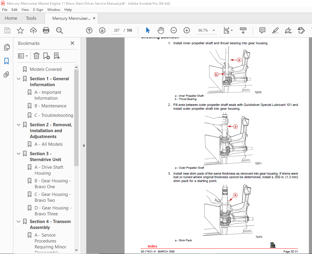The width and height of the screenshot is (312, 254).
Task: Click the home icon on page footer
Action: (x=273, y=245)
